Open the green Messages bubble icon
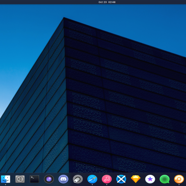The width and height of the screenshot is (186, 186). pos(165,179)
